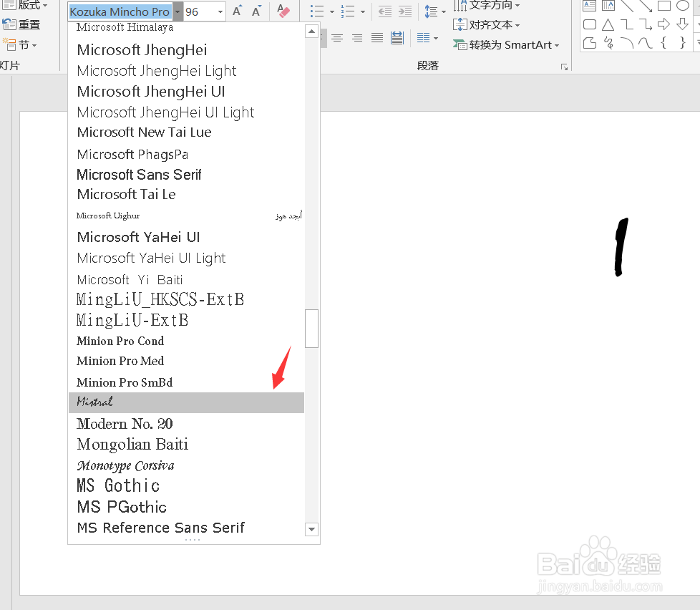Select MS Reference Sans Serif font
The width and height of the screenshot is (700, 610).
(x=186, y=528)
